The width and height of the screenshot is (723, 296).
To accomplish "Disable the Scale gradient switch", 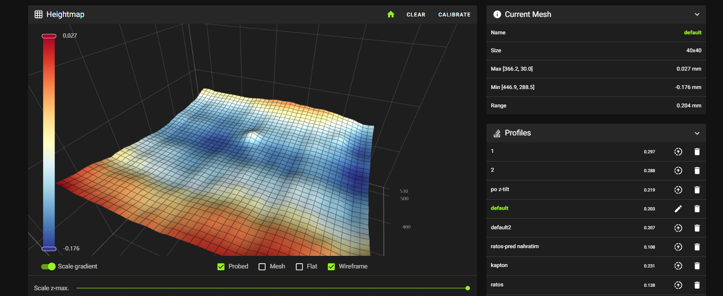I will 48,266.
